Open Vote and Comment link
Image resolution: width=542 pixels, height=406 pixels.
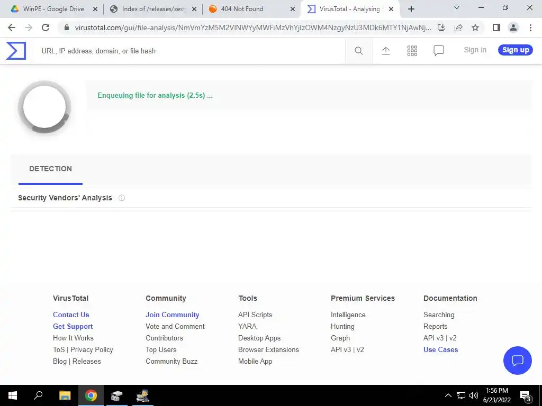click(175, 326)
